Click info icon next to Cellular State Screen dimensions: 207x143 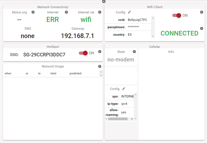(x=134, y=52)
